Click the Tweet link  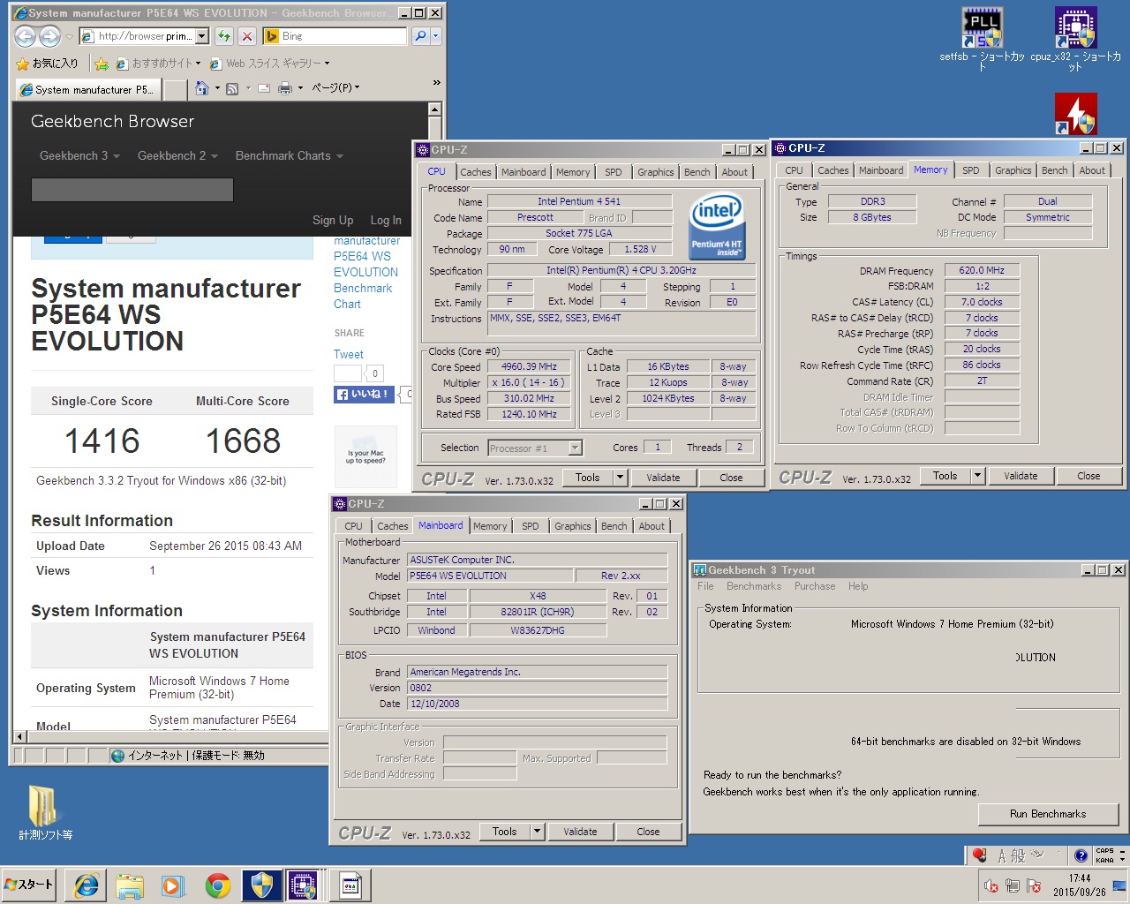(x=349, y=354)
